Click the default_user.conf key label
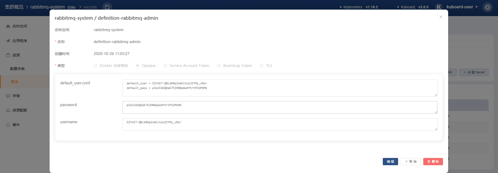 tap(75, 83)
